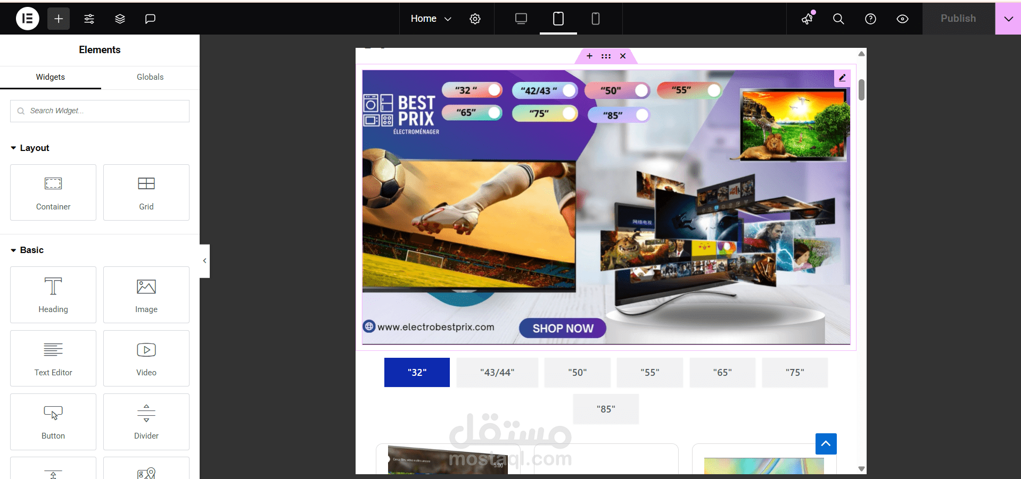Toggle the "50" switch in banner
Screen dimensions: 1021x479
(x=617, y=90)
